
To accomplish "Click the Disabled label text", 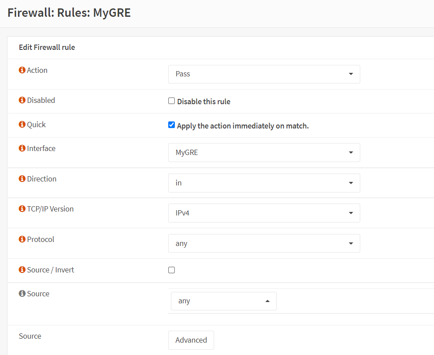I will coord(41,100).
